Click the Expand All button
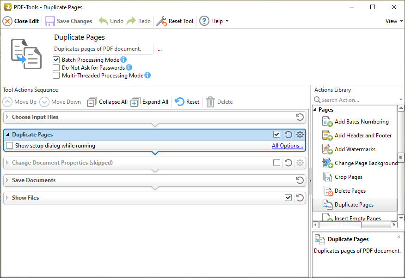Viewport: 405px width, 278px height. [x=149, y=101]
